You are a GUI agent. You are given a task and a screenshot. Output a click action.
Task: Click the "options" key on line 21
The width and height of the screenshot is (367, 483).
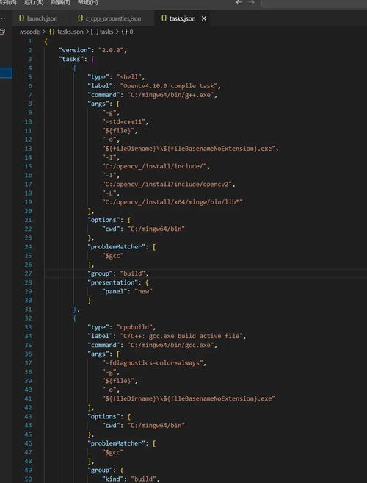103,220
